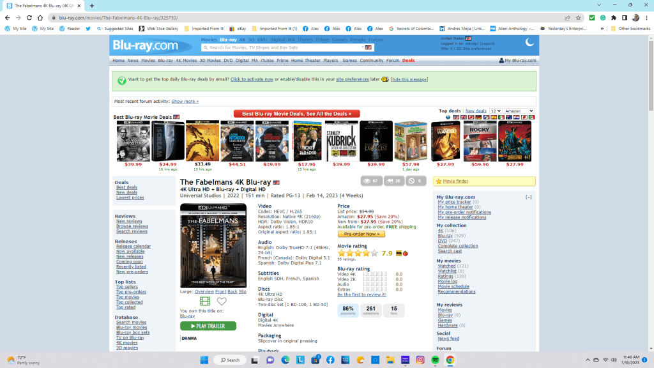Image resolution: width=654 pixels, height=368 pixels.
Task: Open the Home Theater menu item
Action: coord(306,61)
